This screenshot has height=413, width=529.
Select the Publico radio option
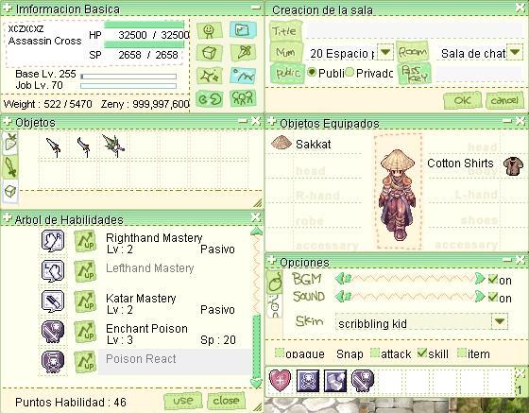click(x=312, y=72)
